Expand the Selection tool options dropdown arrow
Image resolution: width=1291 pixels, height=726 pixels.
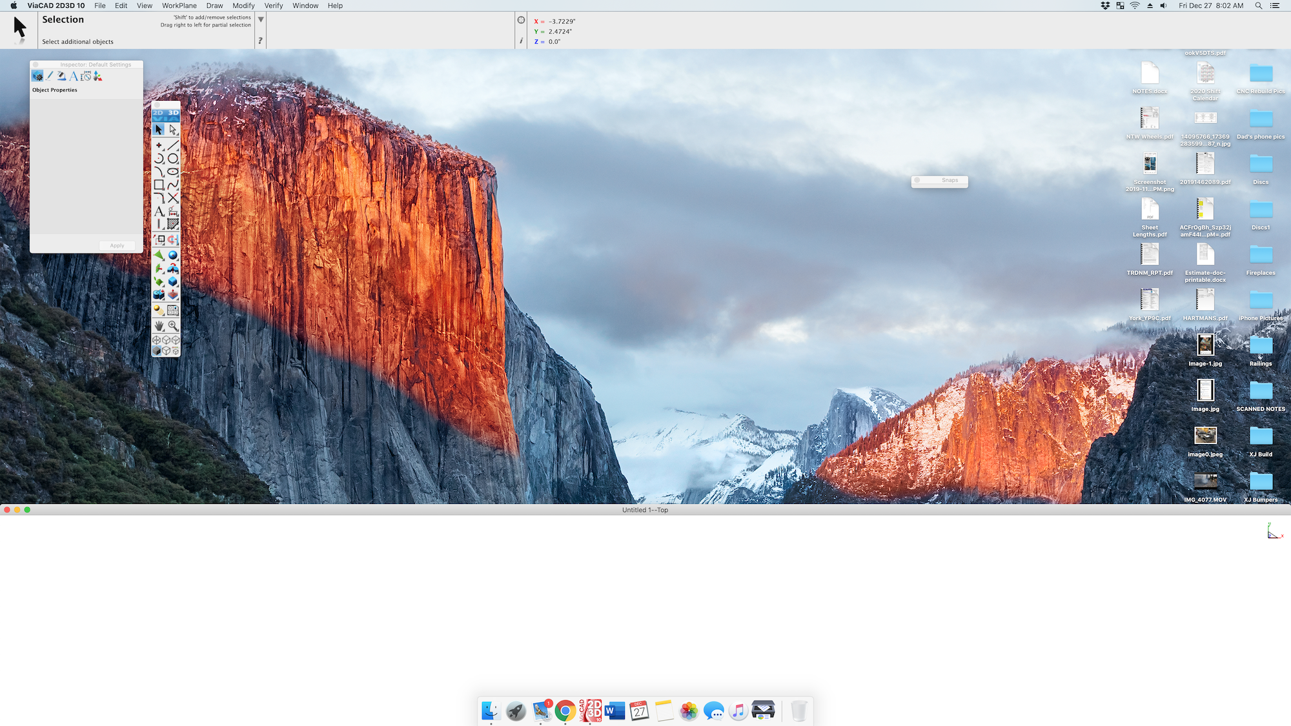[x=261, y=19]
